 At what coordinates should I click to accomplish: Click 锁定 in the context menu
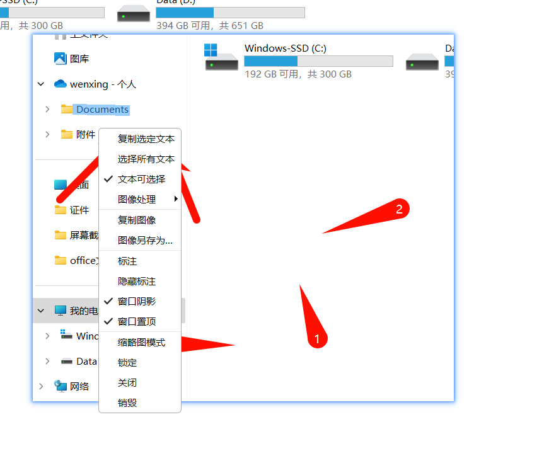[127, 362]
